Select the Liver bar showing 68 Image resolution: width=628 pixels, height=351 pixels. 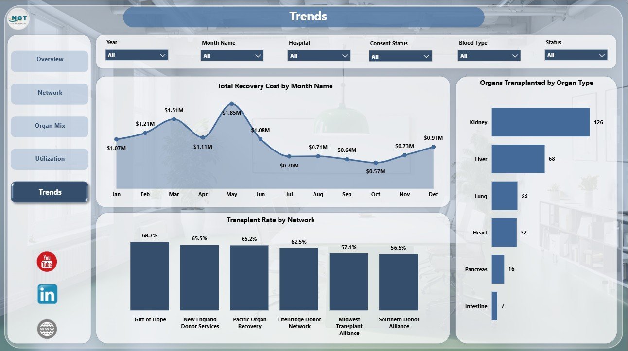[518, 159]
